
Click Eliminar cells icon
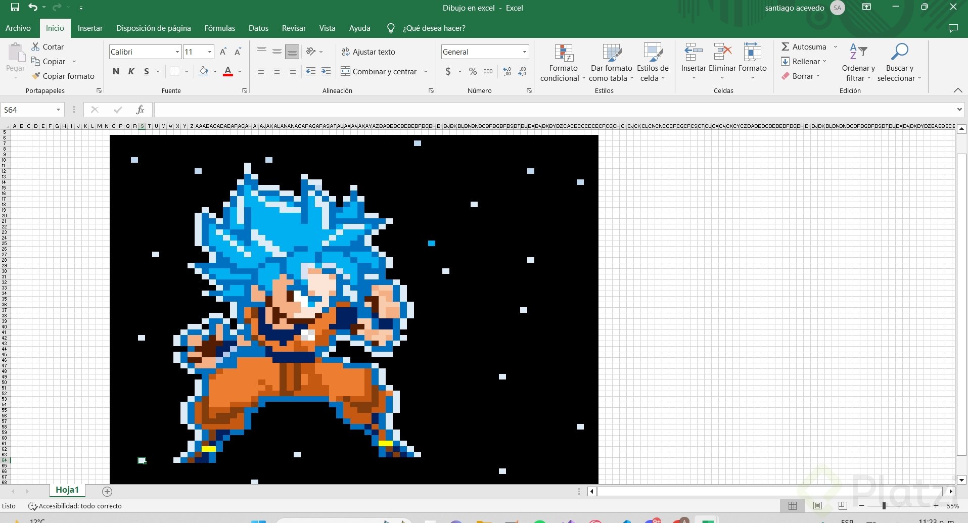pos(722,62)
